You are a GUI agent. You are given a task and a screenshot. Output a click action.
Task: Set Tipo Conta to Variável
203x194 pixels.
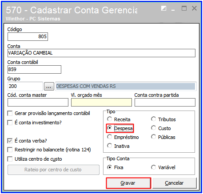click(154, 167)
